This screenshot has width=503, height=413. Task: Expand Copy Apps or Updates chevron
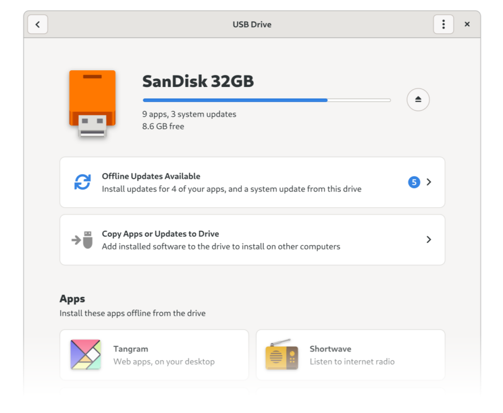(x=429, y=240)
